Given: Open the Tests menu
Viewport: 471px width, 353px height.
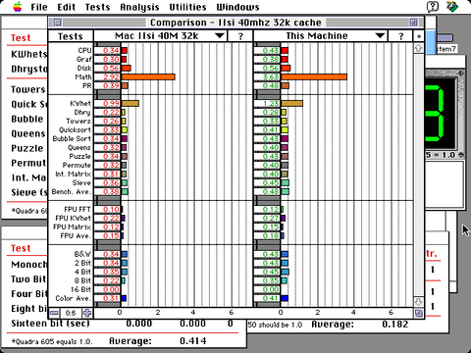Looking at the screenshot, I should (97, 7).
